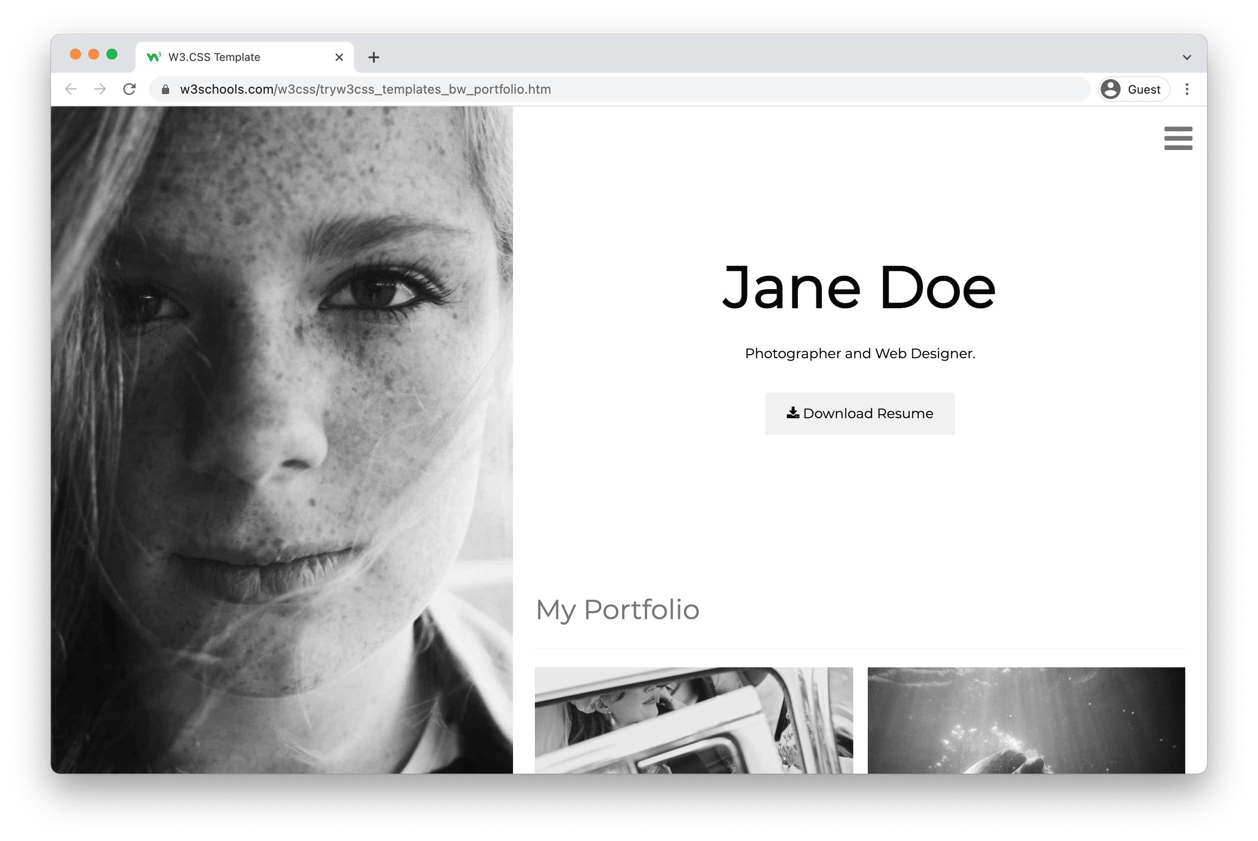The image size is (1258, 841).
Task: Click the browser forward navigation arrow
Action: click(x=101, y=89)
